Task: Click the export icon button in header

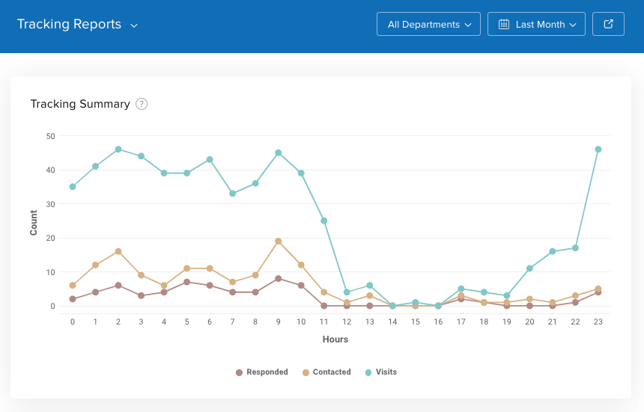Action: [609, 24]
